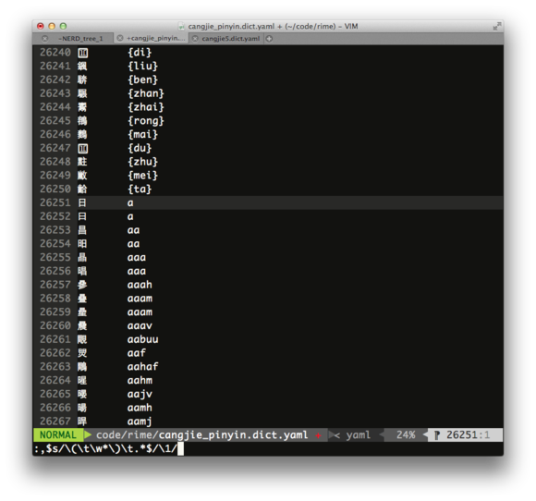536x501 pixels.
Task: Switch to the NERD_tree_1 tab
Action: tap(80, 39)
